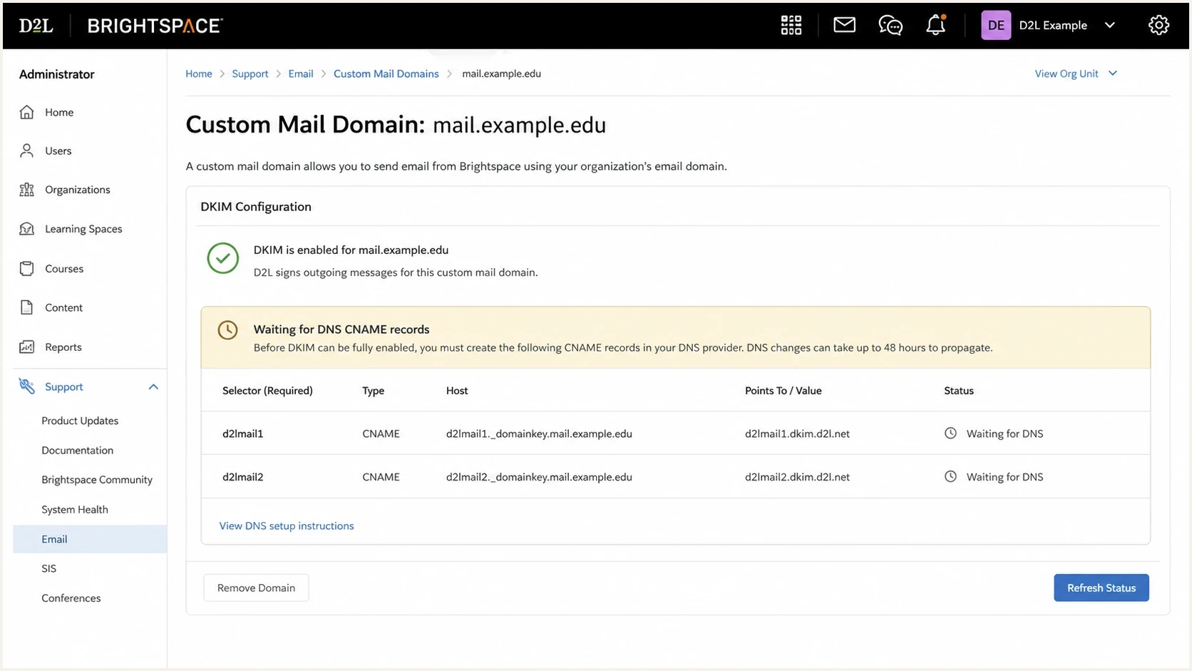Open Courses in the sidebar

64,269
